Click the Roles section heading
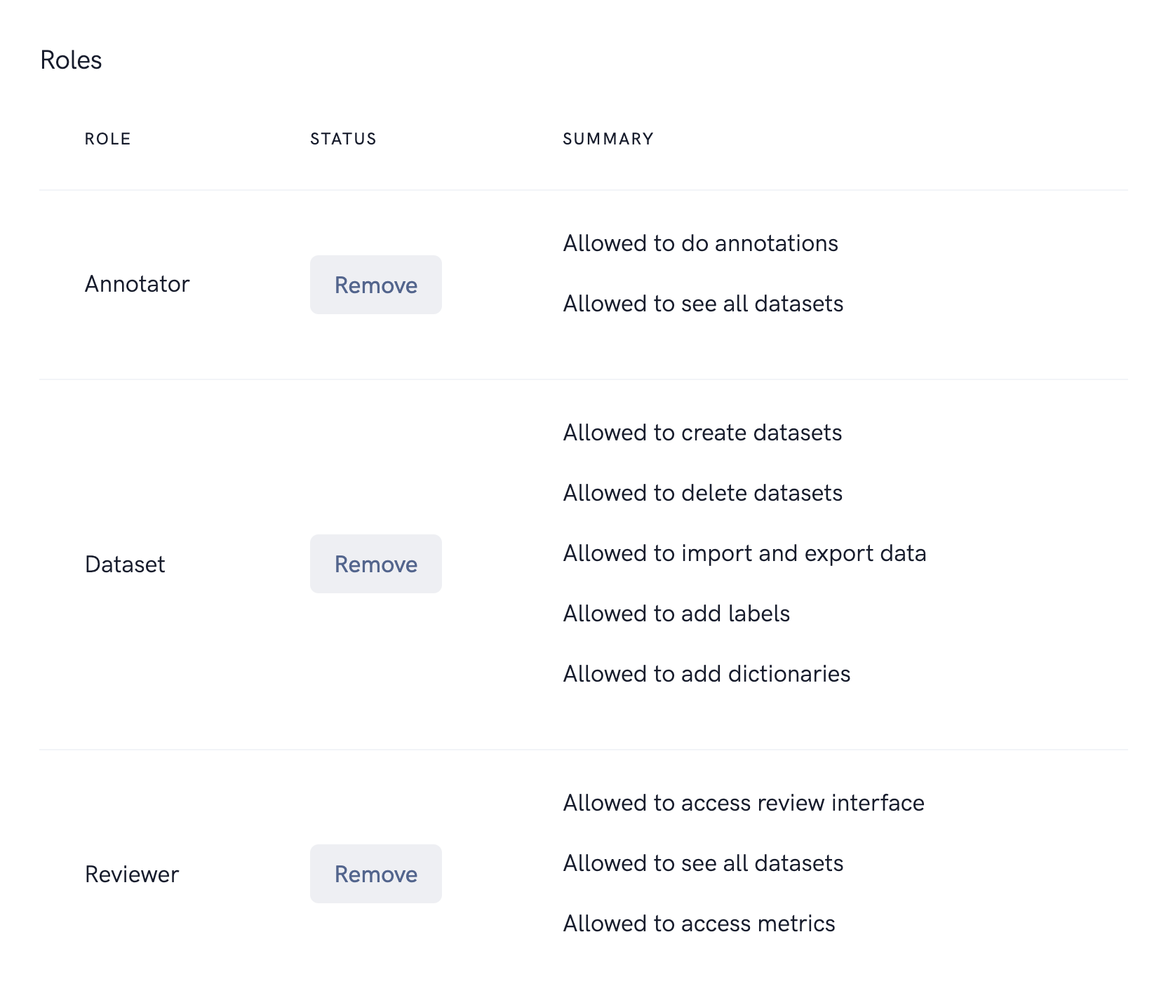Viewport: 1166px width, 993px height. [x=71, y=60]
